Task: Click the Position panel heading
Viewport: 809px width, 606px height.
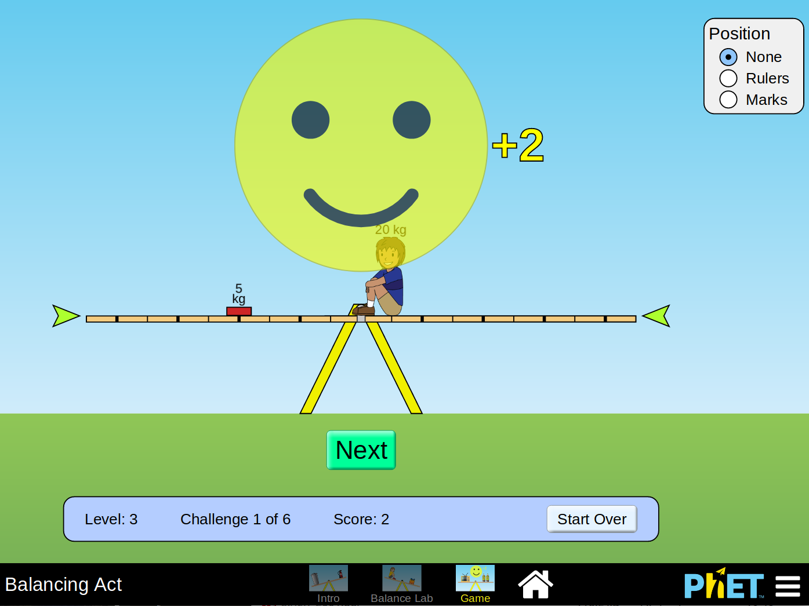Action: pyautogui.click(x=739, y=34)
